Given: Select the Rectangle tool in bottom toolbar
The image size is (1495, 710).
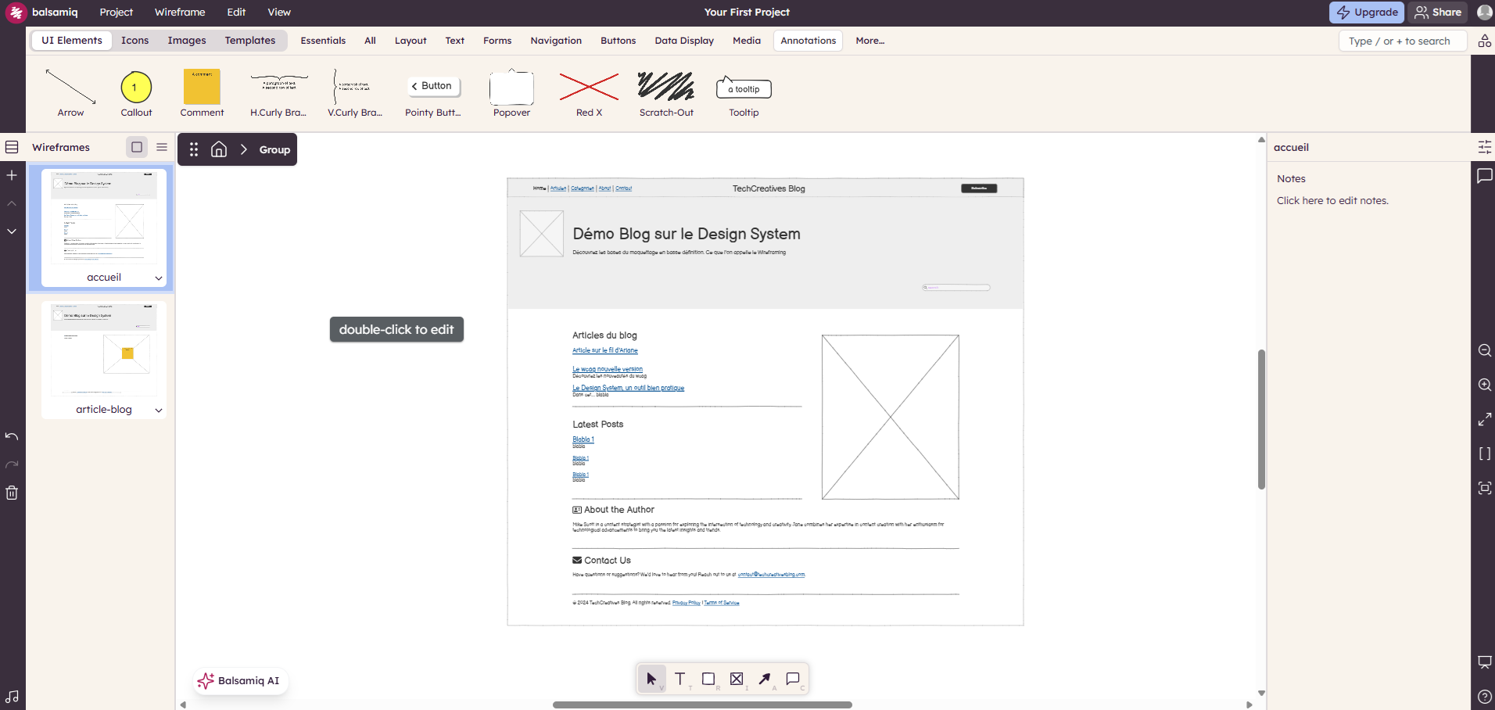Looking at the screenshot, I should (x=708, y=679).
